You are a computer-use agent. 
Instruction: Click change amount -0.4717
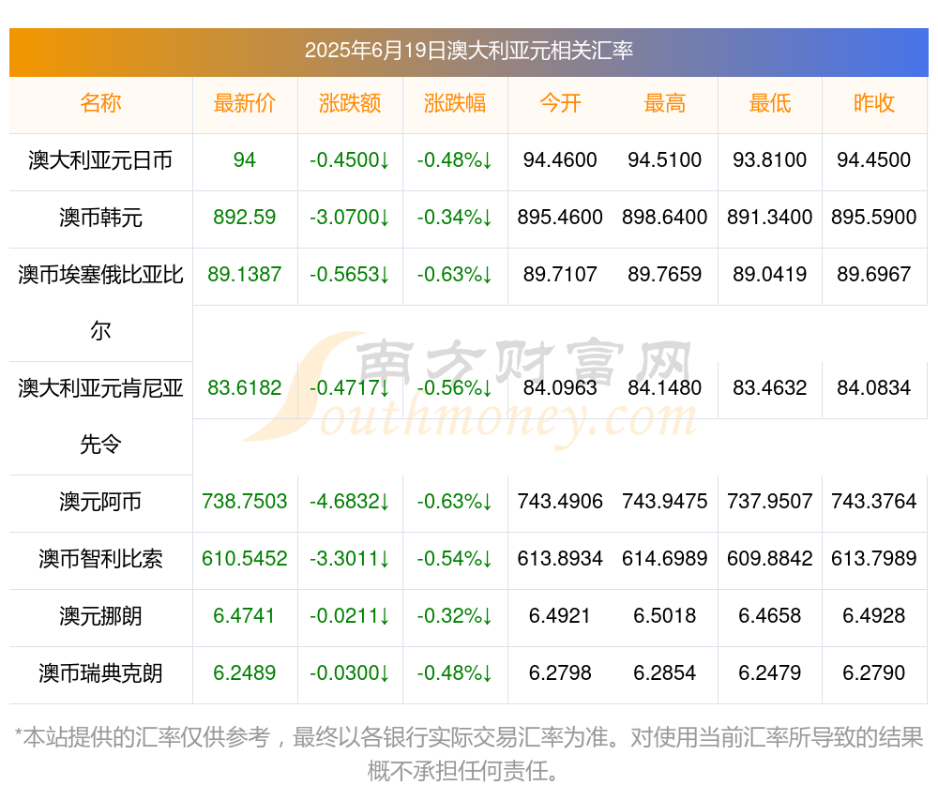click(x=349, y=388)
